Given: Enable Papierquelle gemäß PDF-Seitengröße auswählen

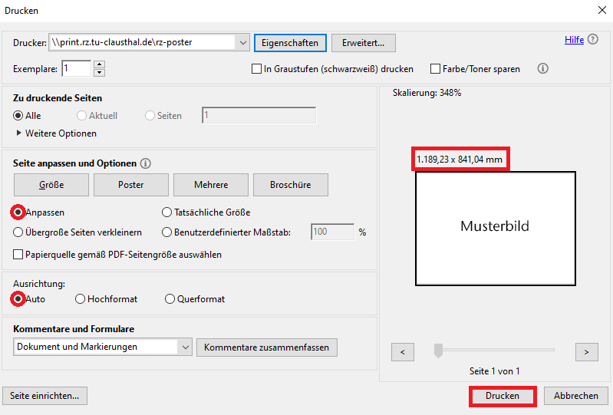Looking at the screenshot, I should pyautogui.click(x=18, y=255).
